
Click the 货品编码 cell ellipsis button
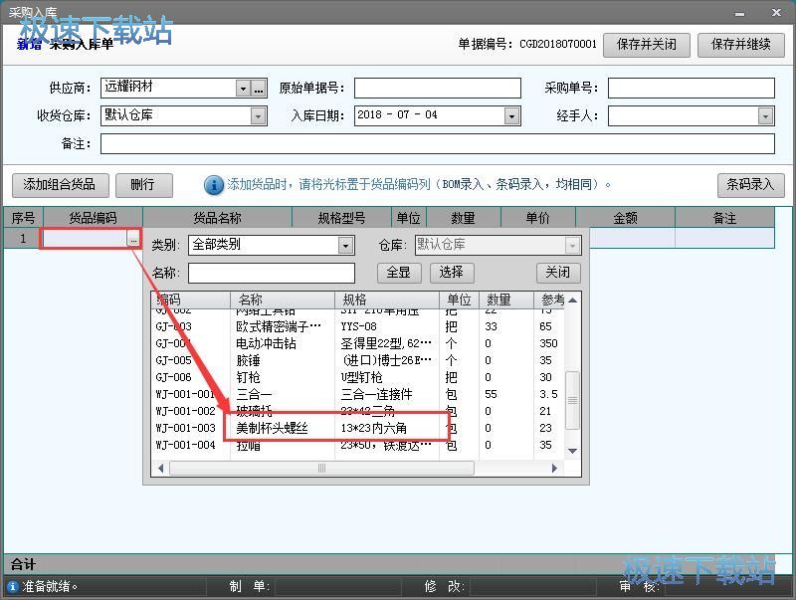[133, 239]
